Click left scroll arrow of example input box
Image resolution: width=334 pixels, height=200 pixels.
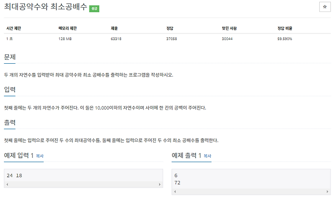point(7,184)
